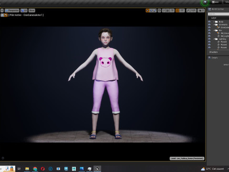Screen dimensions: 229x172
Task: Click the World Outliner search field
Action: (219, 14)
